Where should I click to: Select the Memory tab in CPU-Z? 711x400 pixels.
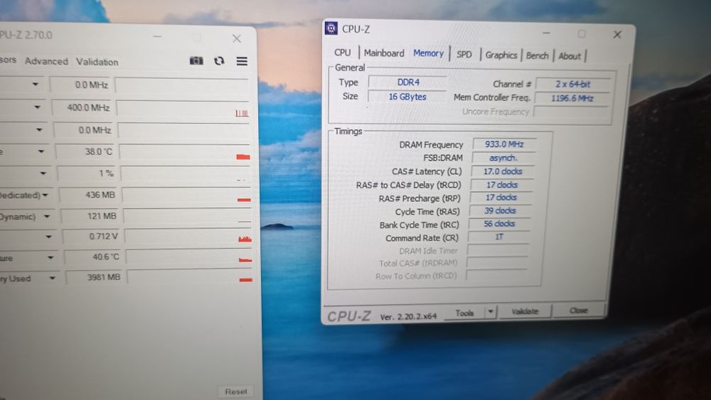(x=428, y=53)
